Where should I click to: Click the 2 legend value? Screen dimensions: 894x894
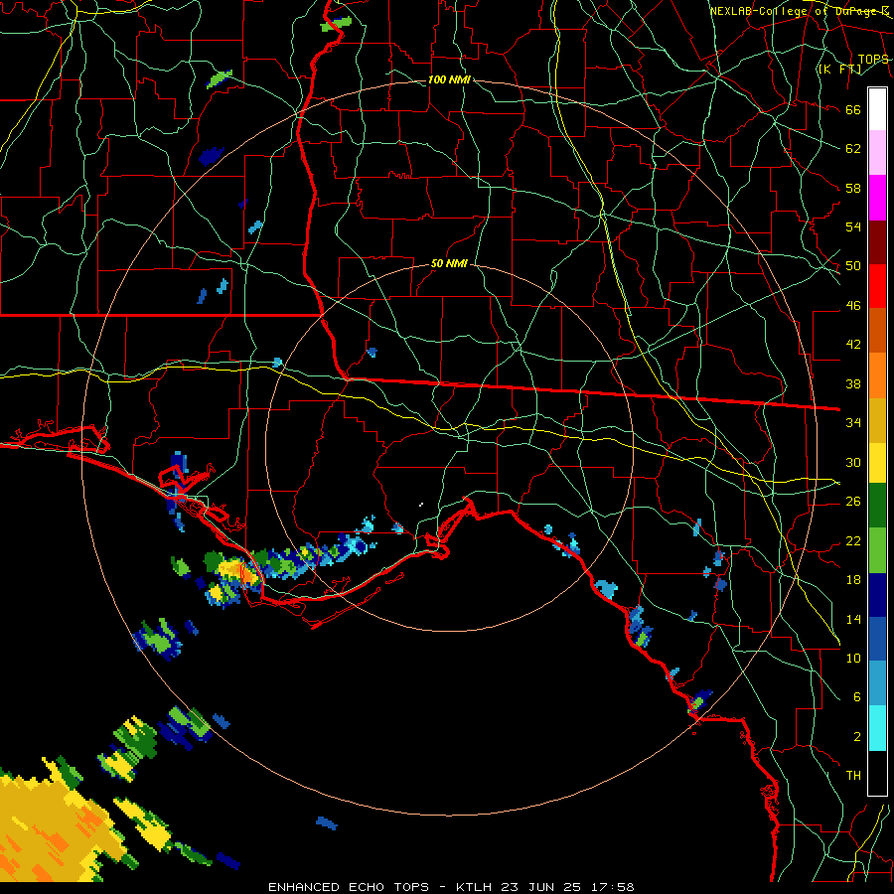(857, 736)
